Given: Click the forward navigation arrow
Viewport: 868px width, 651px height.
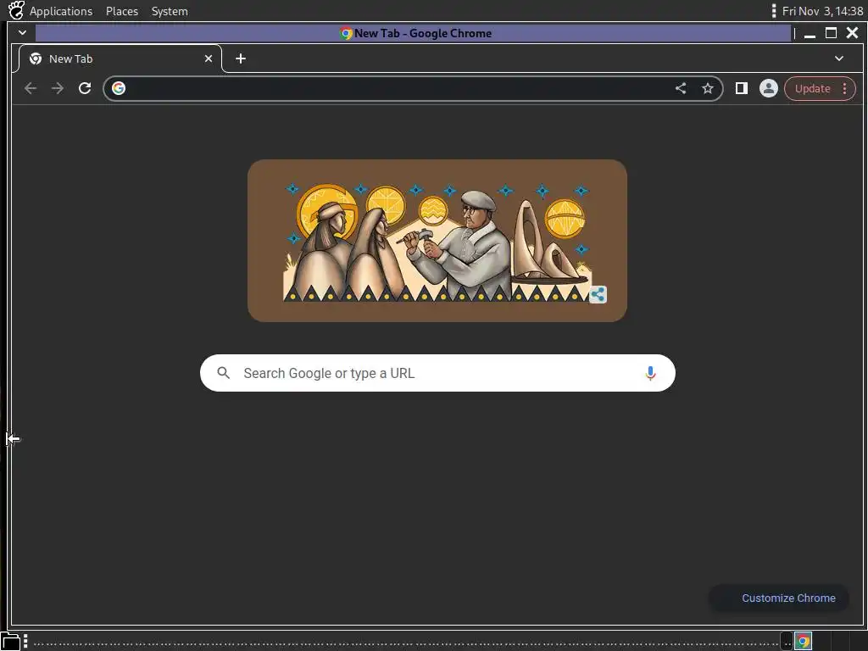Looking at the screenshot, I should click(58, 88).
